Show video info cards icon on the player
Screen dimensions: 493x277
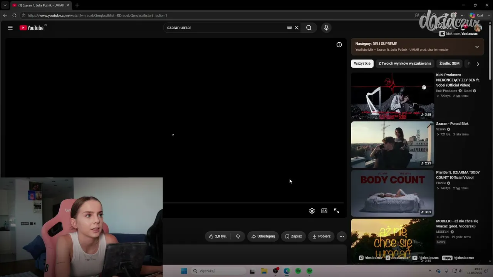[339, 45]
